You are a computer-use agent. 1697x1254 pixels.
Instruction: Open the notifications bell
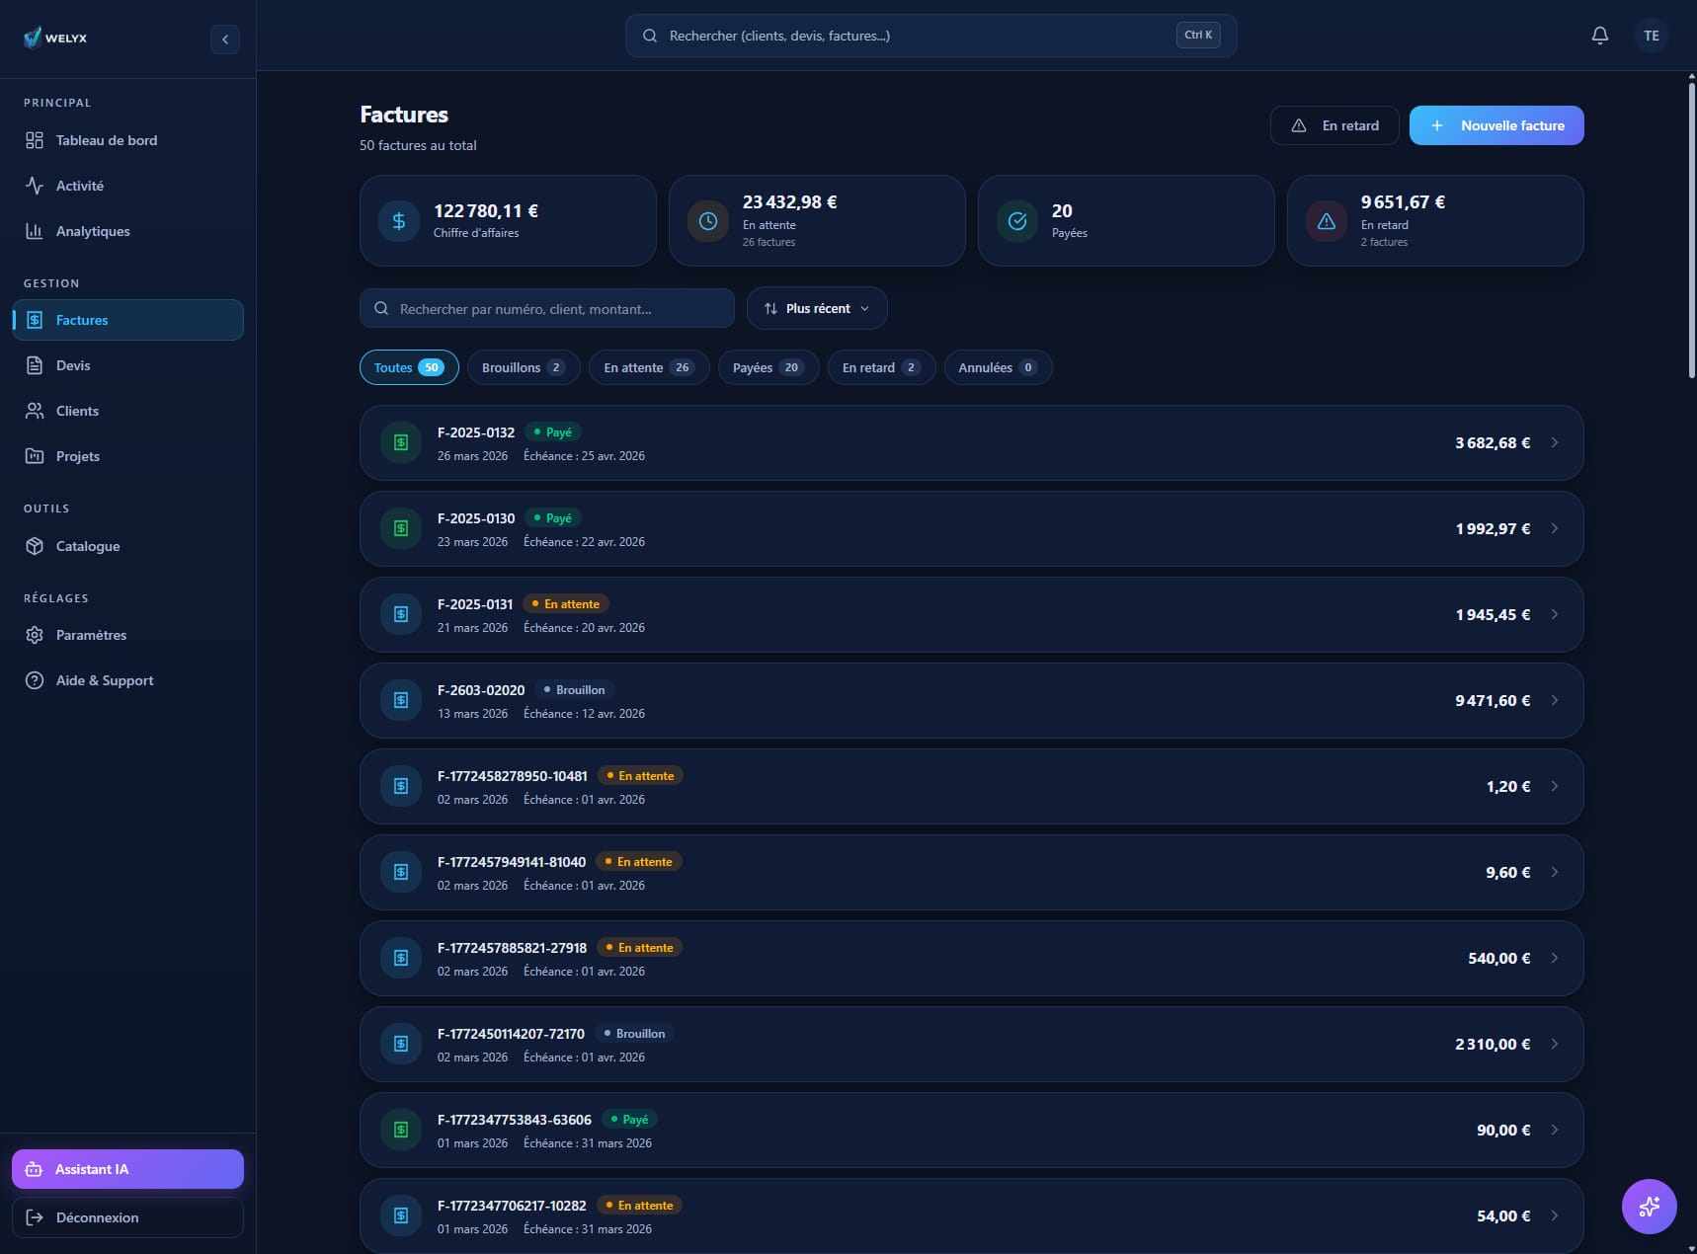[x=1600, y=36]
